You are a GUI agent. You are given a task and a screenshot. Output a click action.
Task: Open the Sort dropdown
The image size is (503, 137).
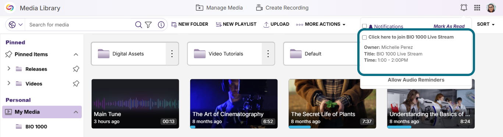click(x=486, y=24)
